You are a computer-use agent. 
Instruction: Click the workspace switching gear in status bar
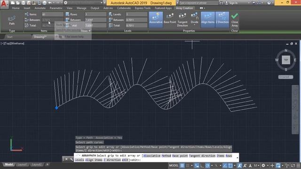coord(263,165)
